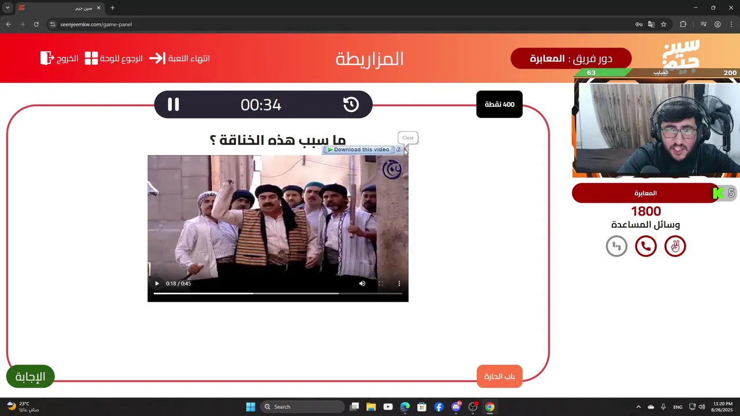Open the Windows Start menu
Image resolution: width=740 pixels, height=416 pixels.
(250, 407)
